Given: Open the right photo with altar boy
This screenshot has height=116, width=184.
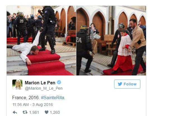Looking at the screenshot, I should coord(111,41).
